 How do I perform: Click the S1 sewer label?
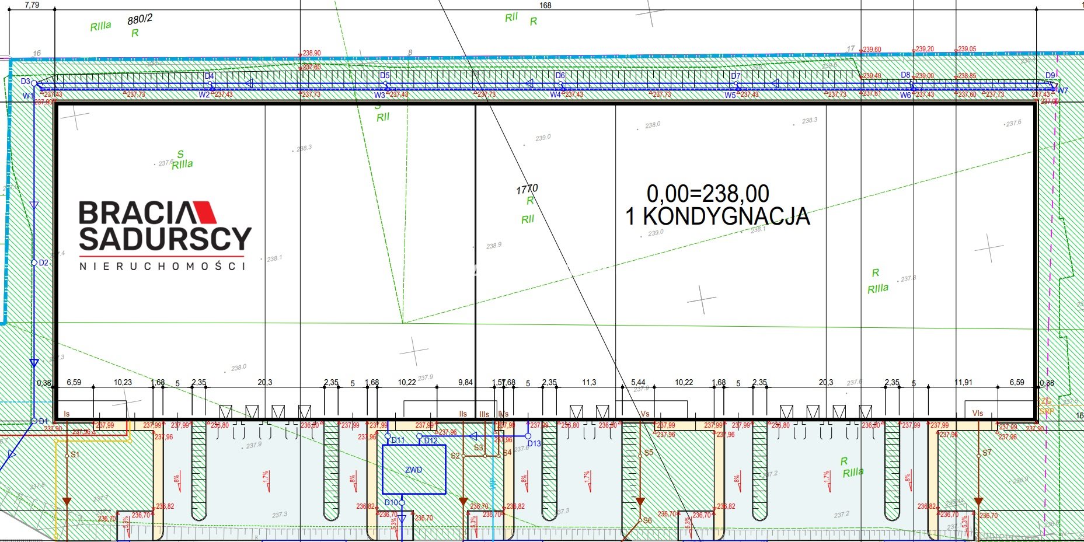[x=75, y=454]
